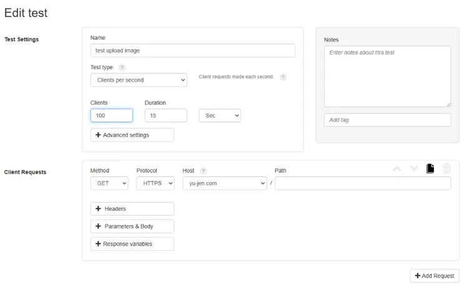Screen dimensions: 462x288
Task: Click the Notes text area
Action: [x=387, y=76]
